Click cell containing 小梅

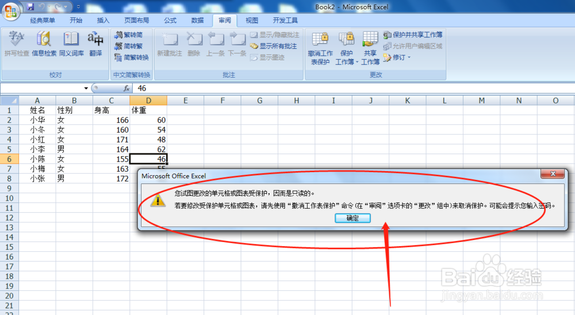37,168
